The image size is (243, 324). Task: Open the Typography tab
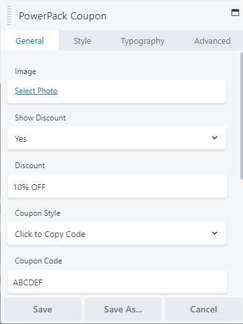(x=142, y=41)
